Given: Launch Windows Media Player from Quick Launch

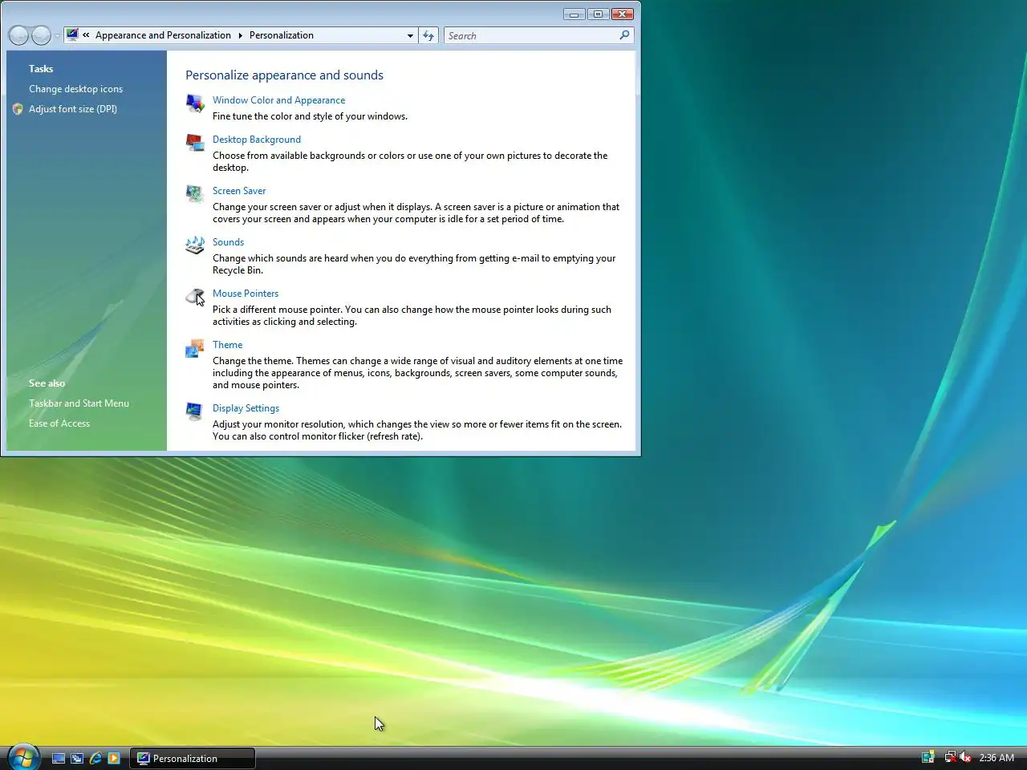Looking at the screenshot, I should 114,758.
